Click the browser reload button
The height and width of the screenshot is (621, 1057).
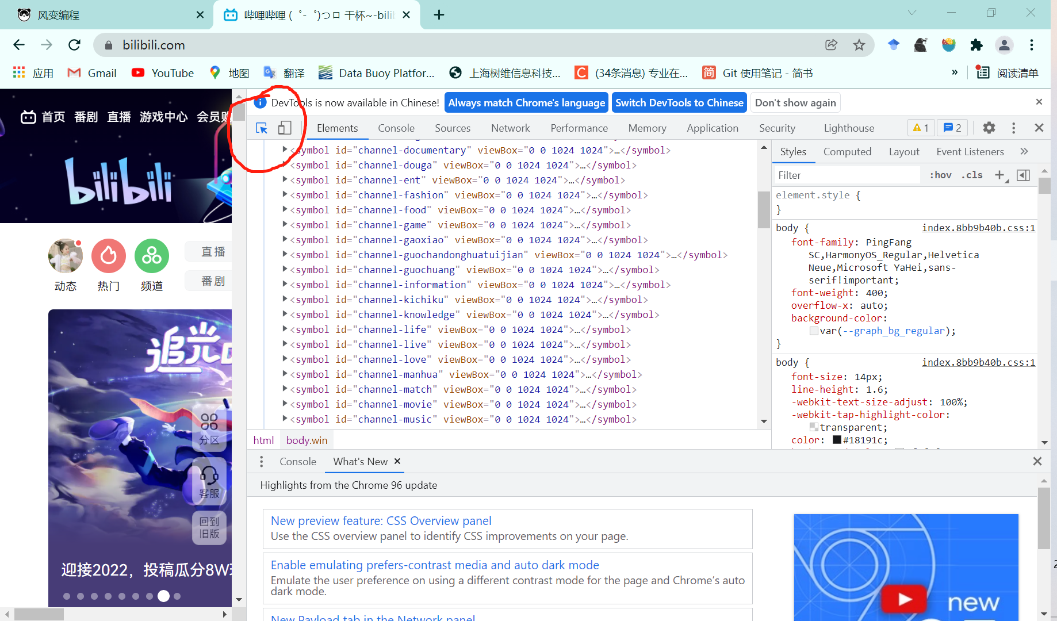point(74,45)
